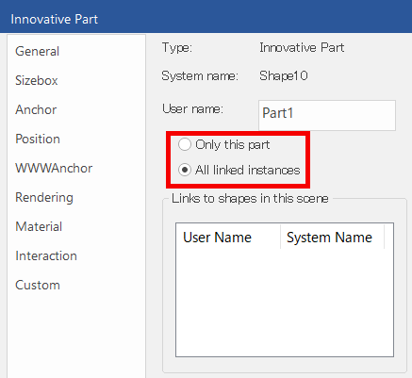Switch to the Material page
The width and height of the screenshot is (412, 378).
pos(39,226)
